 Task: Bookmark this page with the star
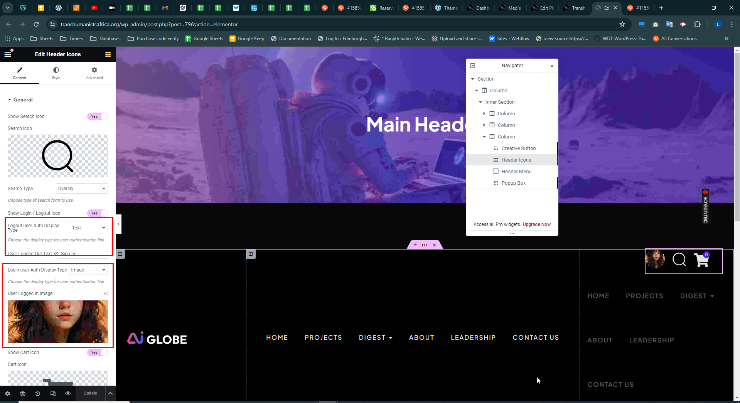pyautogui.click(x=622, y=24)
